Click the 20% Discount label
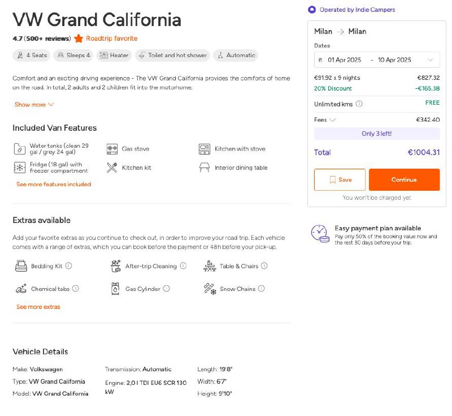Image resolution: width=452 pixels, height=416 pixels. pyautogui.click(x=333, y=89)
